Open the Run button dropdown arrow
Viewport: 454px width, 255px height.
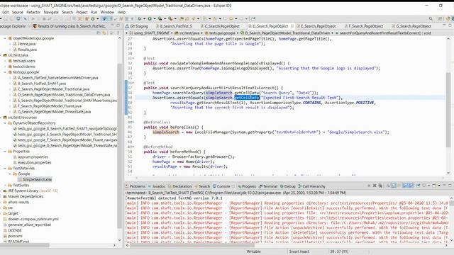155,18
